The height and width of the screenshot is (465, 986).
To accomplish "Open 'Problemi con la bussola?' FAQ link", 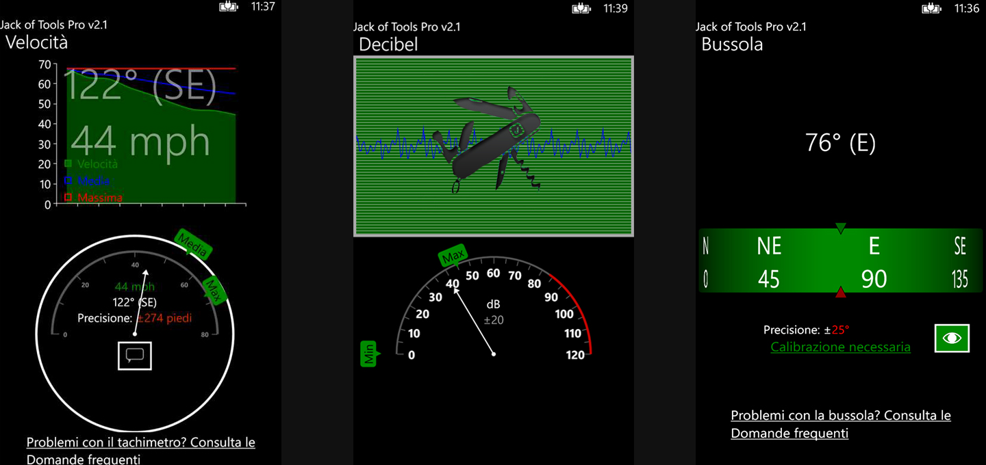I will [x=841, y=424].
